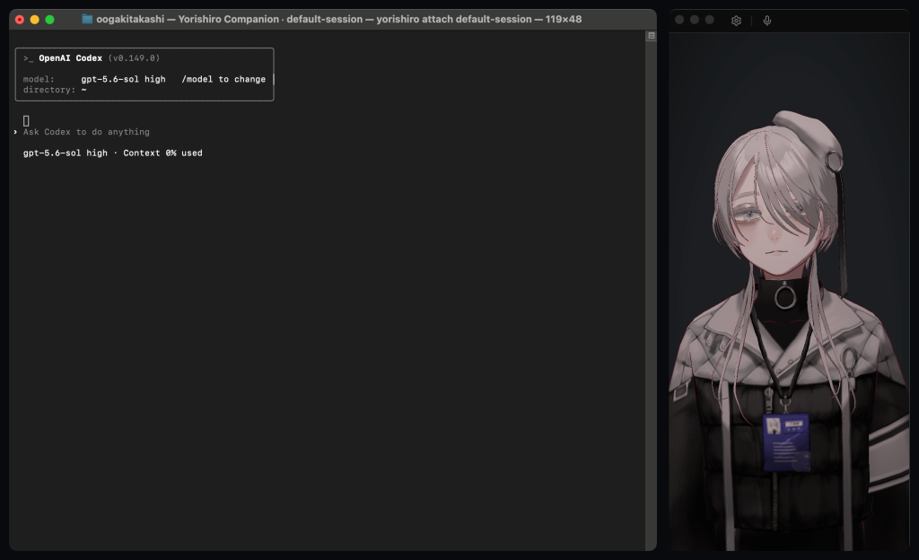Click the 'directory:' label
Viewport: 919px width, 560px height.
click(x=49, y=90)
